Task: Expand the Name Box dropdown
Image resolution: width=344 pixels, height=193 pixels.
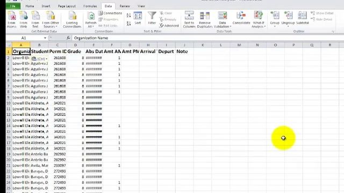Action: tap(45, 38)
